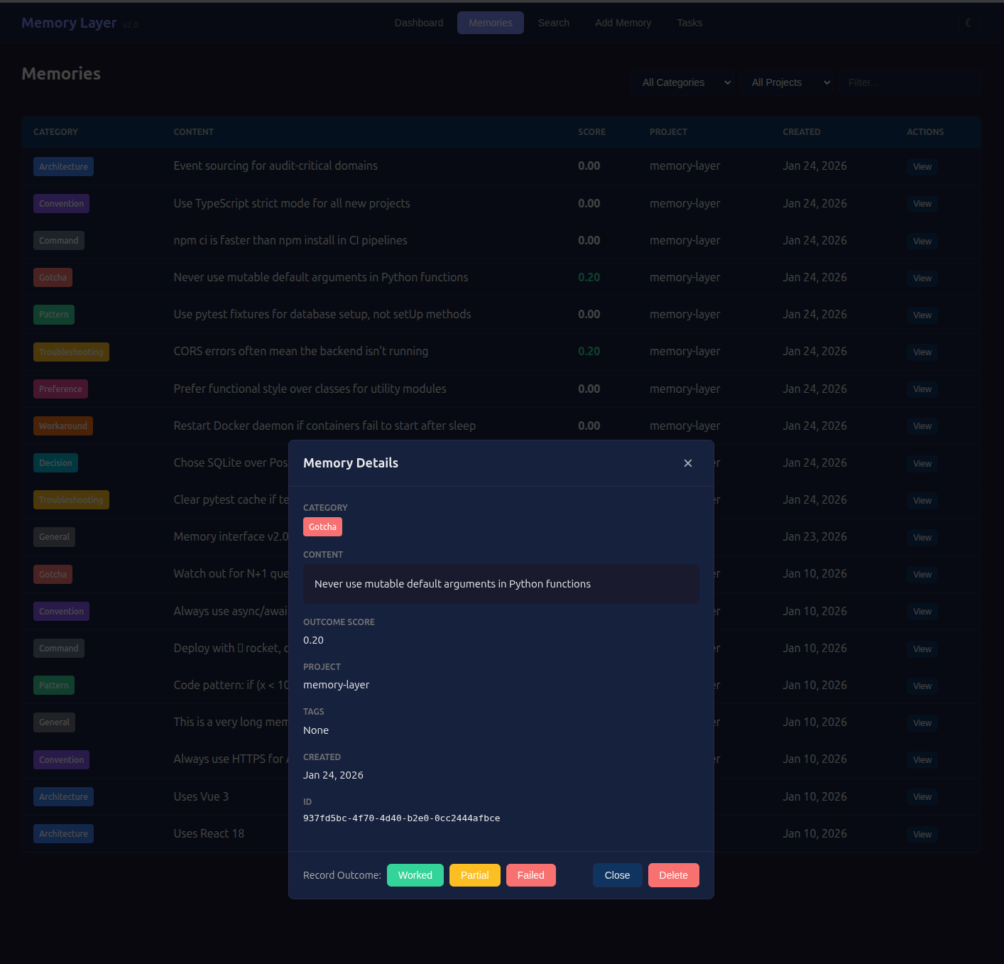Toggle dark mode moon icon
This screenshot has width=1004, height=964.
968,23
